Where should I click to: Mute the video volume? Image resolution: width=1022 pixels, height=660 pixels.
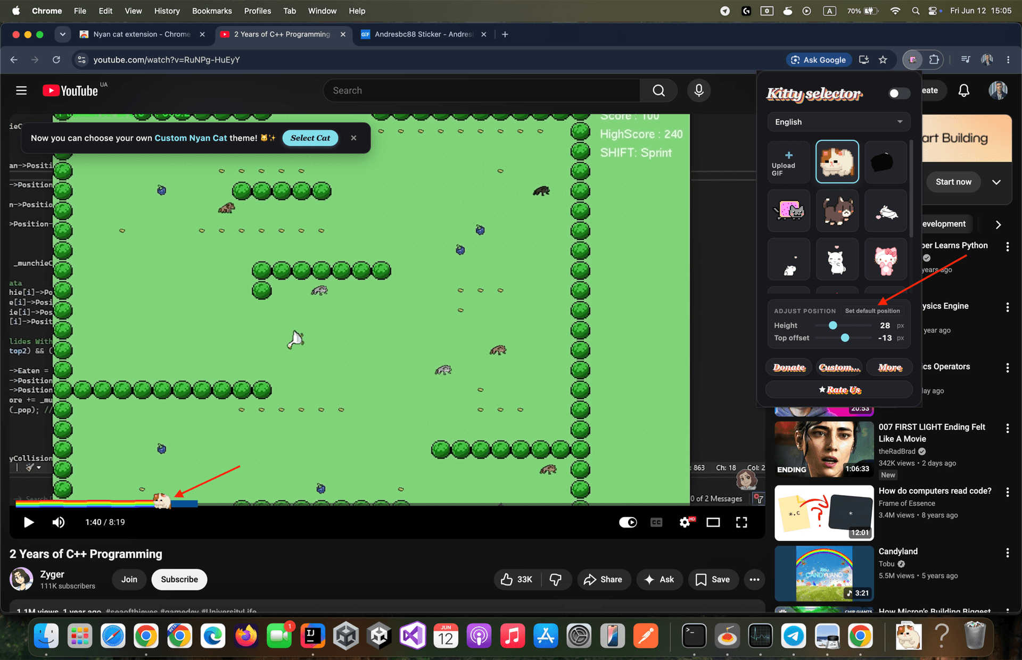click(x=59, y=522)
